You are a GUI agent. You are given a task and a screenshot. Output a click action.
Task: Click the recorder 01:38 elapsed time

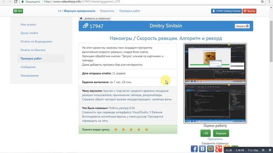229,150
